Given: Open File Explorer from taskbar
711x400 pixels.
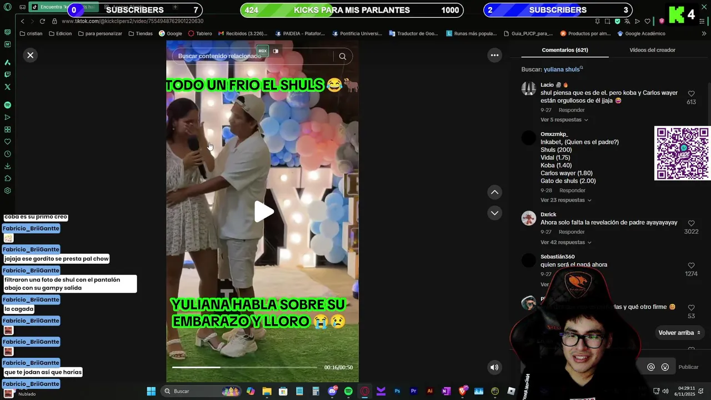Looking at the screenshot, I should [267, 391].
